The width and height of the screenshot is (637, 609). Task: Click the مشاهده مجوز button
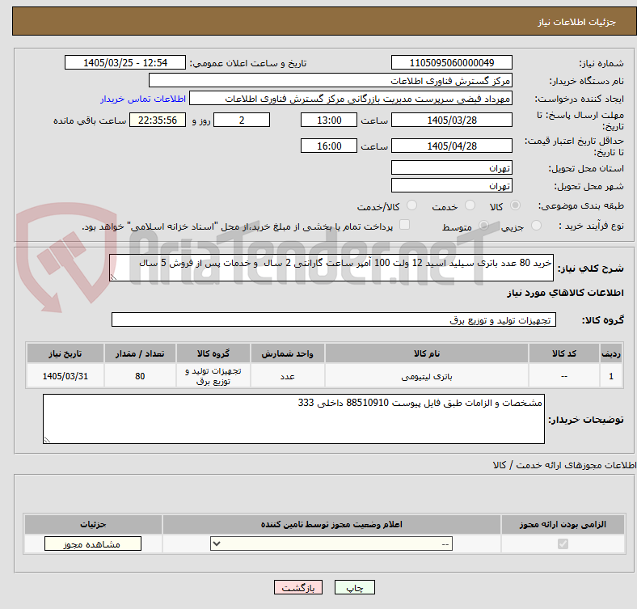(x=93, y=544)
